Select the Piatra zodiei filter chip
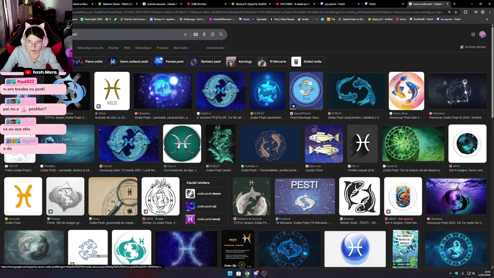 click(90, 61)
